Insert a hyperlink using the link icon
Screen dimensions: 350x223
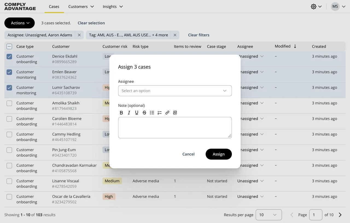(167, 112)
